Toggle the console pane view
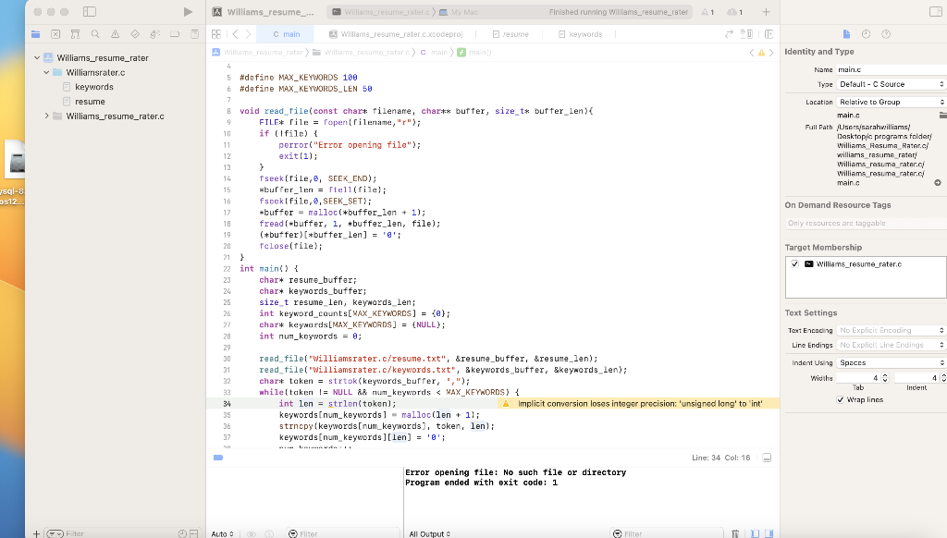This screenshot has width=947, height=538. (x=769, y=533)
